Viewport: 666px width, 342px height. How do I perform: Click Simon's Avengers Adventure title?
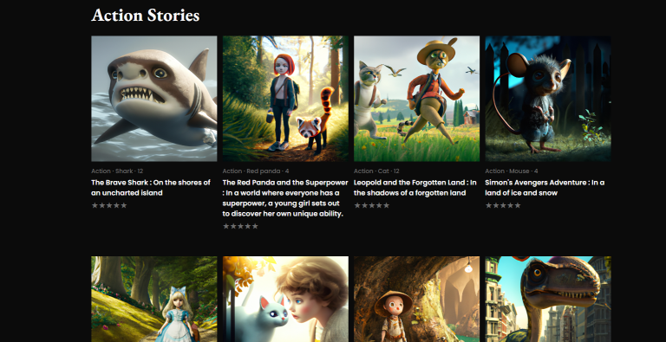click(545, 188)
